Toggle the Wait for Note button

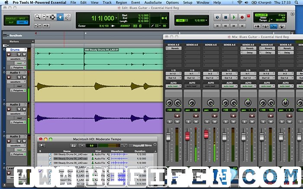tap(257, 26)
